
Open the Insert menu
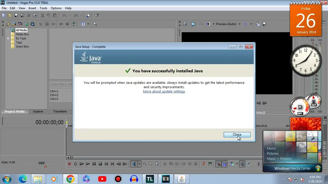32,8
